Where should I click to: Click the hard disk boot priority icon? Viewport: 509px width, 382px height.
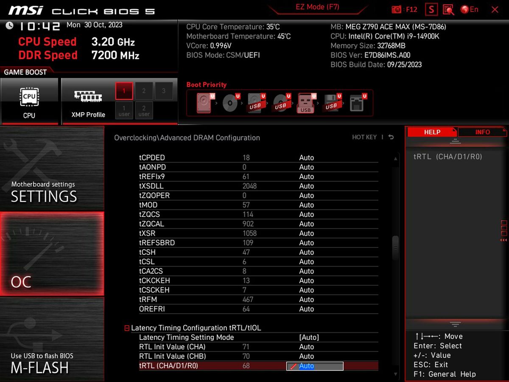click(x=204, y=103)
